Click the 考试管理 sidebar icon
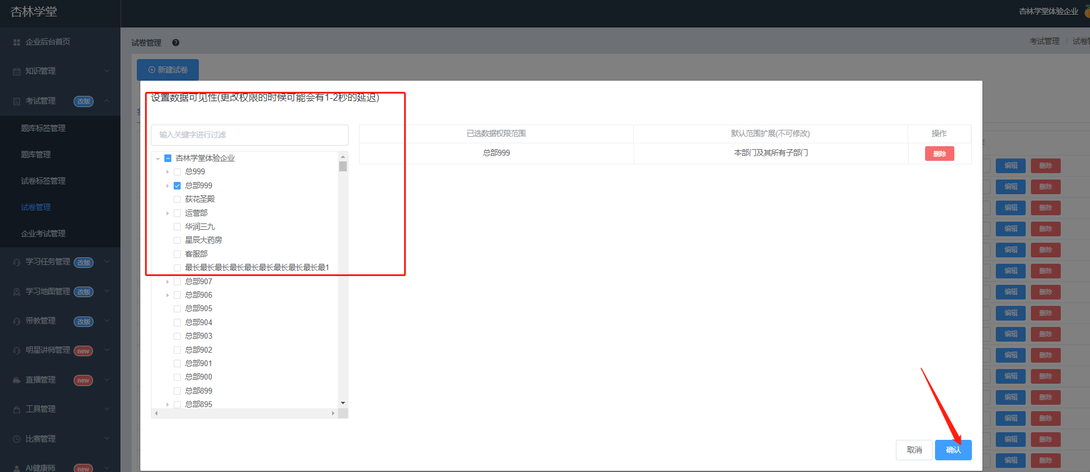Screen dimensions: 1090x472 click(x=16, y=101)
